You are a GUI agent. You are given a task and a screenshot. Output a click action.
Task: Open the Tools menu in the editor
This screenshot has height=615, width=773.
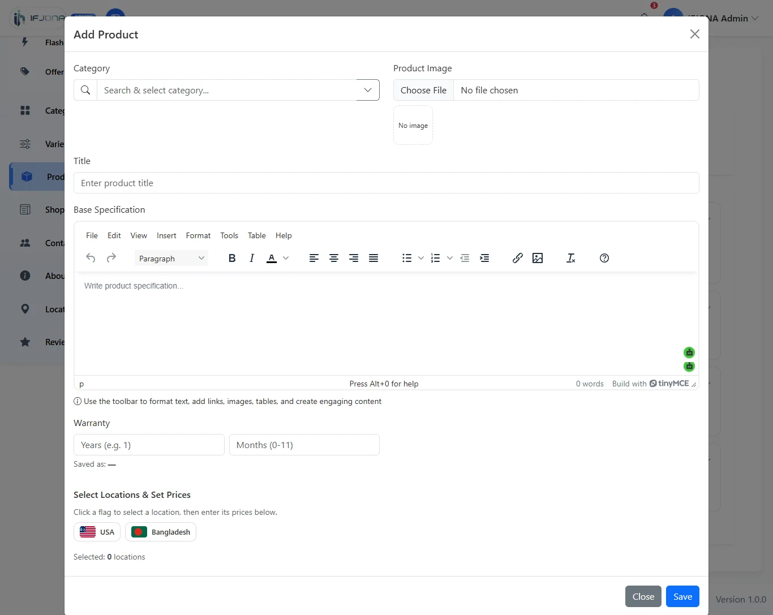point(229,235)
